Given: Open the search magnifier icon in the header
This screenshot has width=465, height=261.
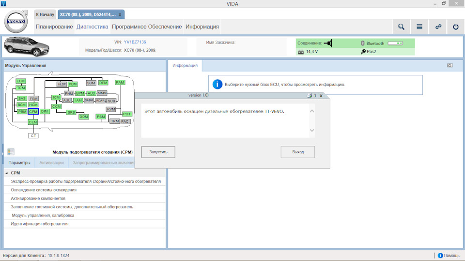Looking at the screenshot, I should [x=401, y=27].
